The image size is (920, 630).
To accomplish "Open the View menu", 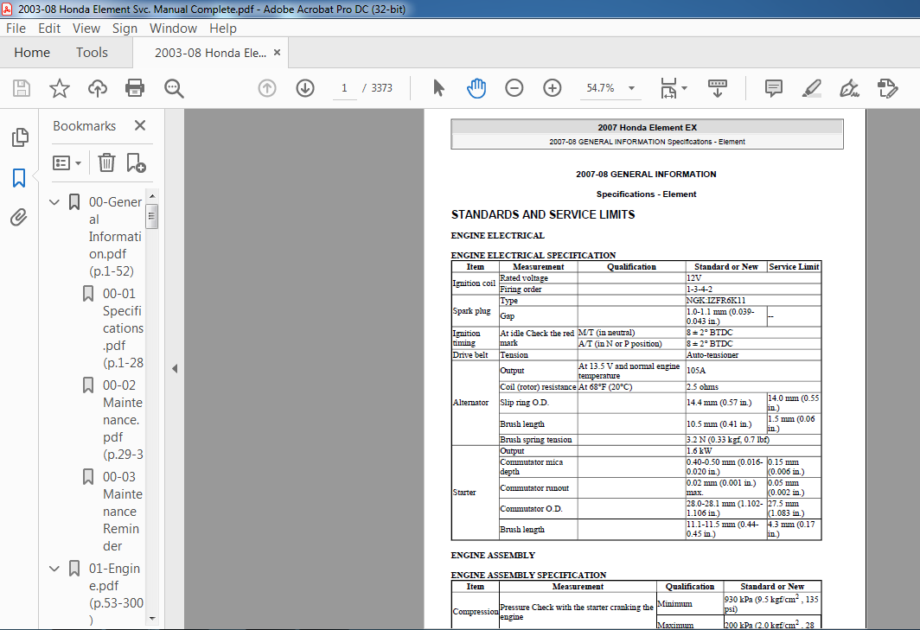I will coord(86,29).
